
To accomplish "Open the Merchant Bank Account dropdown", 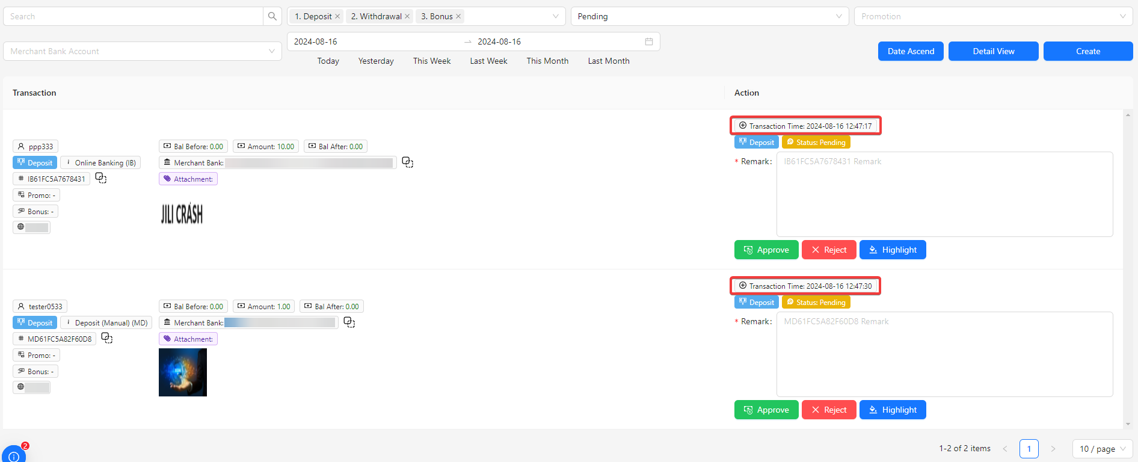I will [143, 51].
